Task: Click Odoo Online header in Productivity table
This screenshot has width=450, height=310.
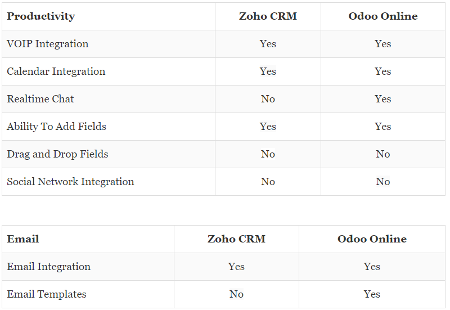Action: click(382, 16)
